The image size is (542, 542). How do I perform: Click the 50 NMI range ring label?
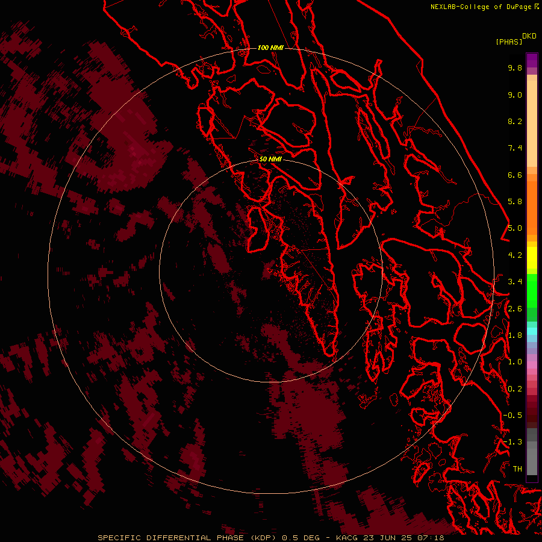270,159
